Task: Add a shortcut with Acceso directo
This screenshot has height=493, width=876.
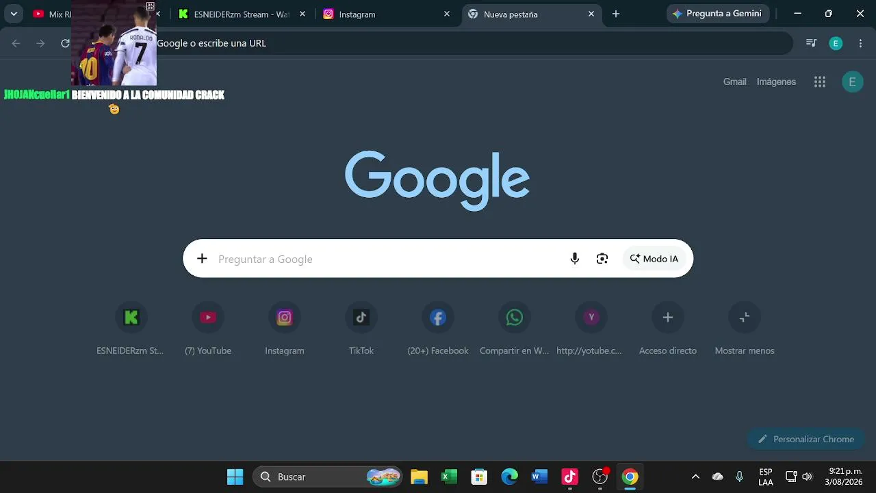Action: coord(668,329)
